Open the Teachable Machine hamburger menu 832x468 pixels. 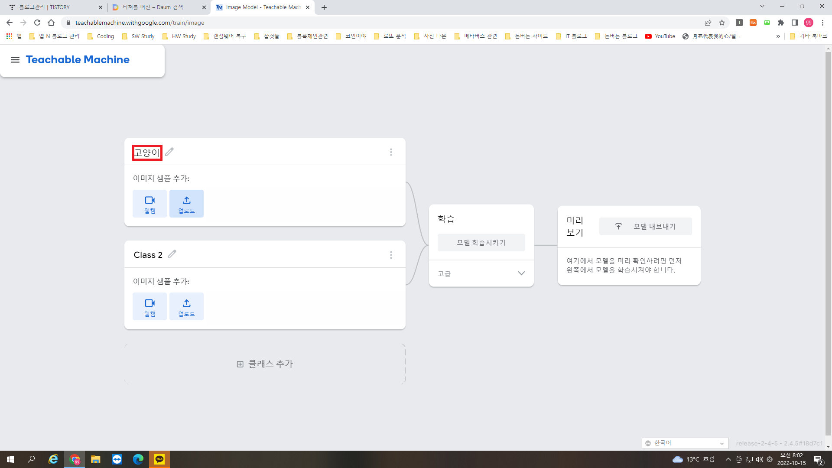[x=15, y=60]
